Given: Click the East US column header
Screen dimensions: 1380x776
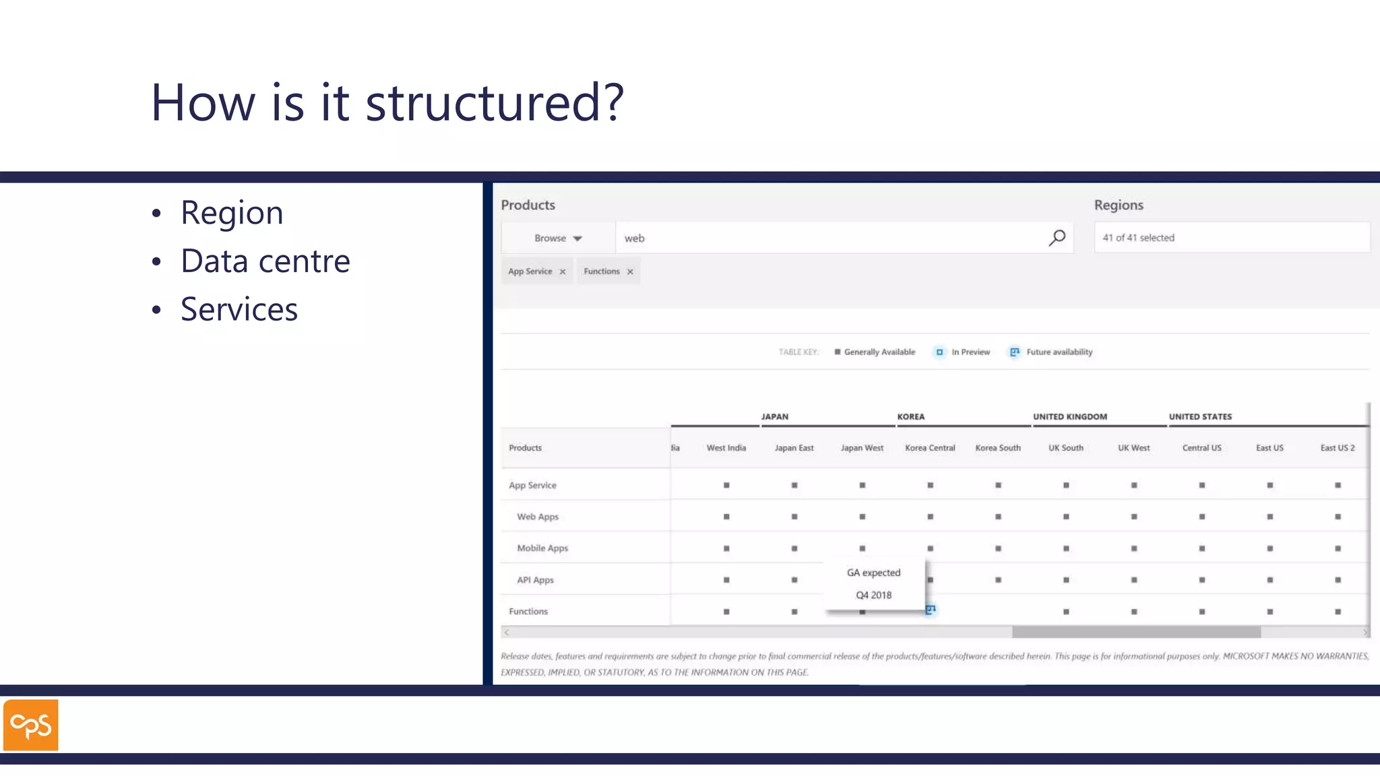Looking at the screenshot, I should click(1269, 448).
